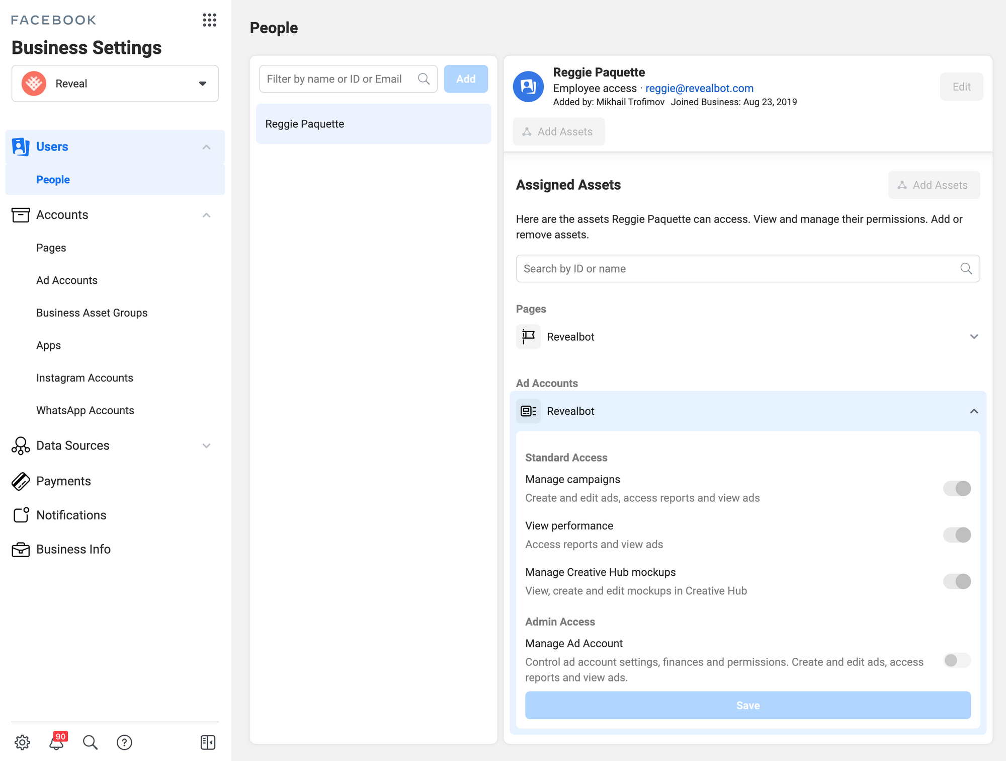The height and width of the screenshot is (761, 1006).
Task: Expand the Revealbot page permissions chevron
Action: pyautogui.click(x=974, y=337)
